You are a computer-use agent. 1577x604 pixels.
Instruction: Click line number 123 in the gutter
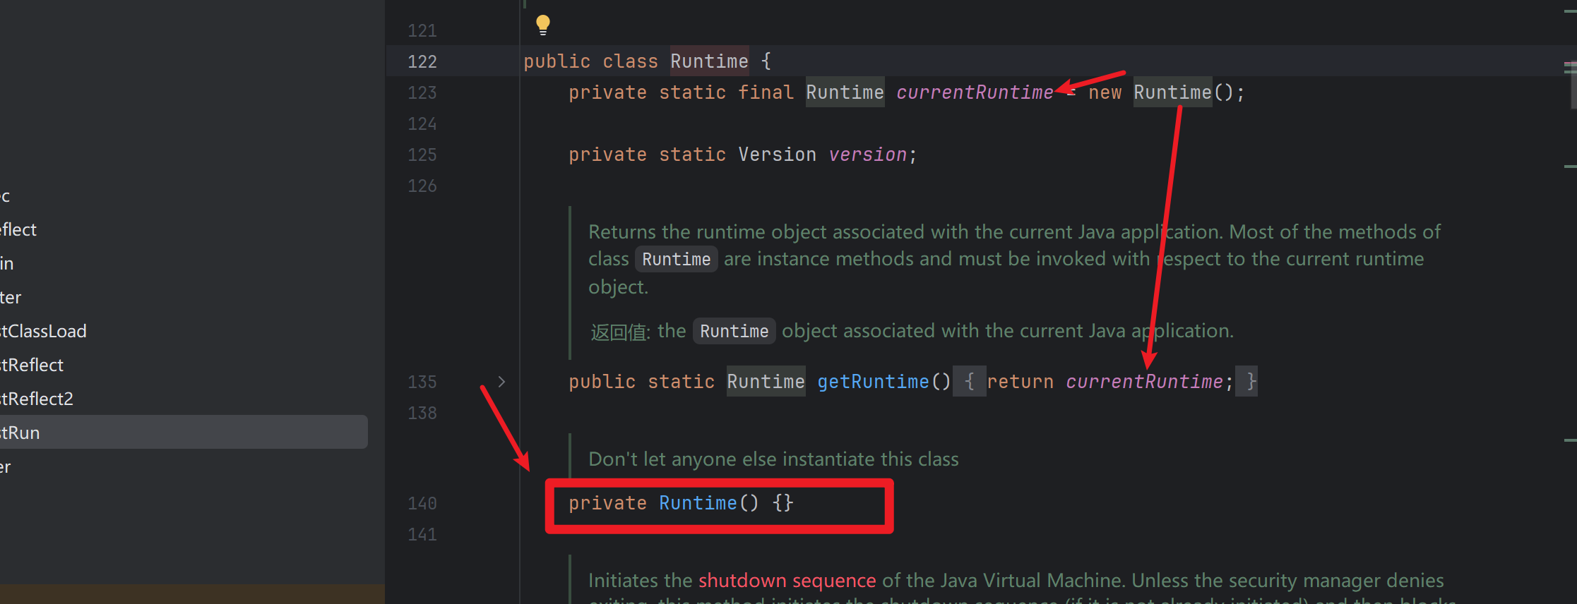[422, 92]
